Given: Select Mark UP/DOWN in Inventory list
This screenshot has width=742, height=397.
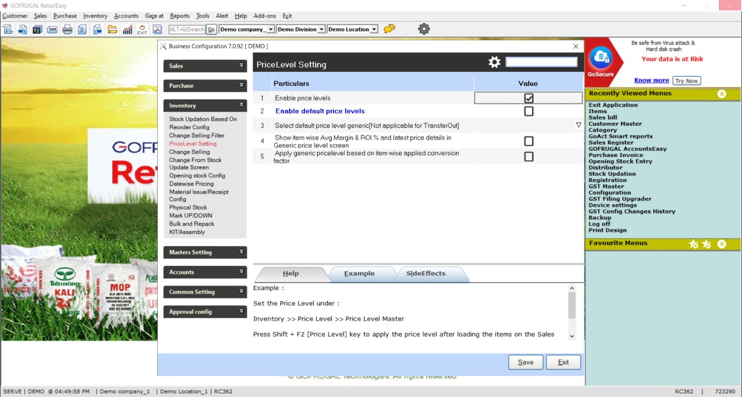Looking at the screenshot, I should click(x=191, y=216).
